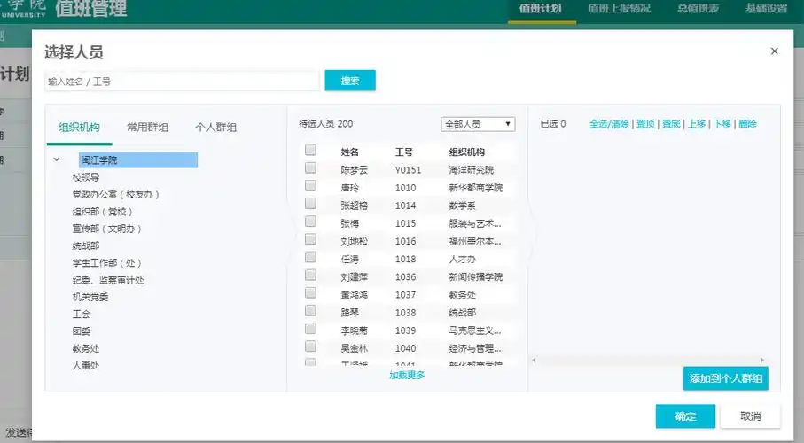The image size is (804, 443).
Task: Select 组织部（党校） tree item
Action: pyautogui.click(x=102, y=212)
